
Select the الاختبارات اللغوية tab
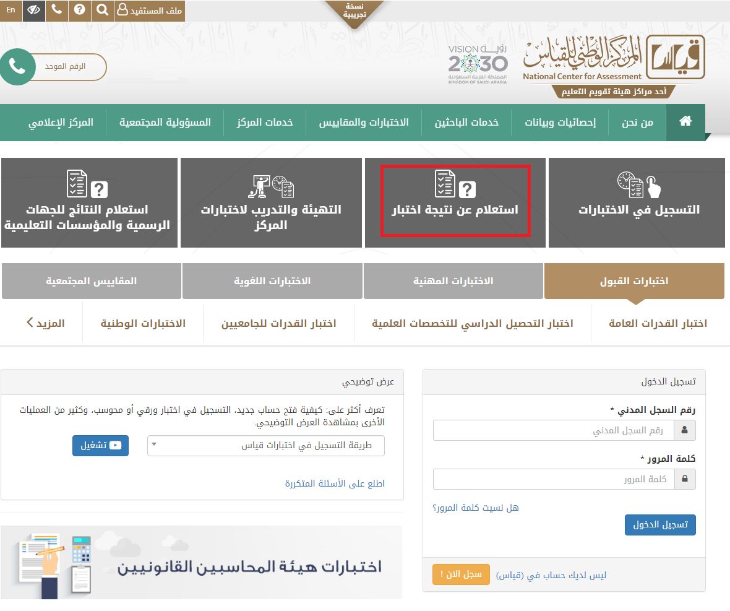[272, 281]
